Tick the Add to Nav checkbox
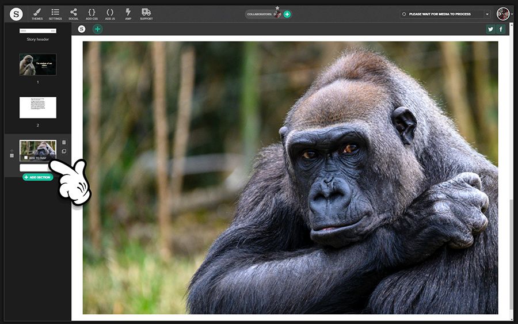 tap(26, 158)
